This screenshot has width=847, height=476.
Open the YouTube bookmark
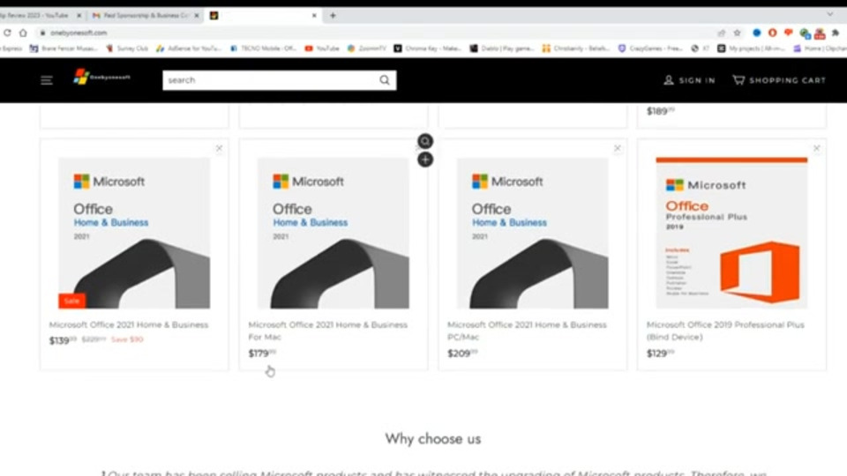pyautogui.click(x=322, y=48)
